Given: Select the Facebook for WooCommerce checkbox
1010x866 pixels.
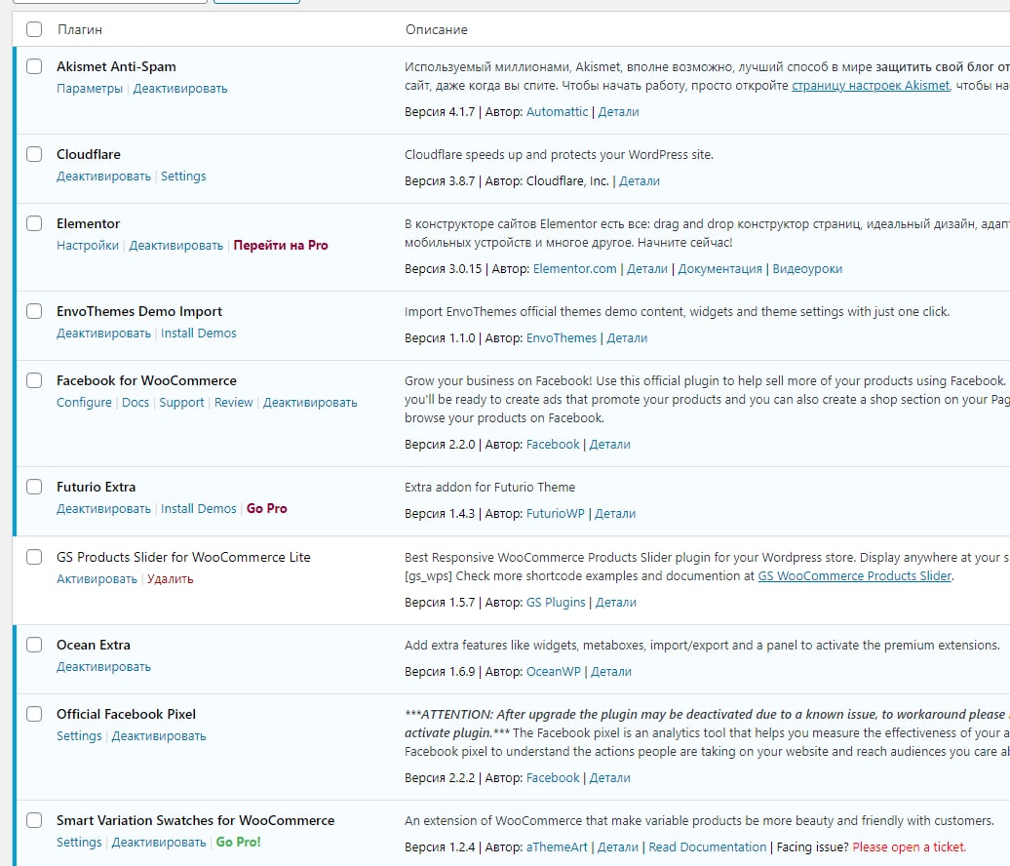Looking at the screenshot, I should [x=34, y=380].
